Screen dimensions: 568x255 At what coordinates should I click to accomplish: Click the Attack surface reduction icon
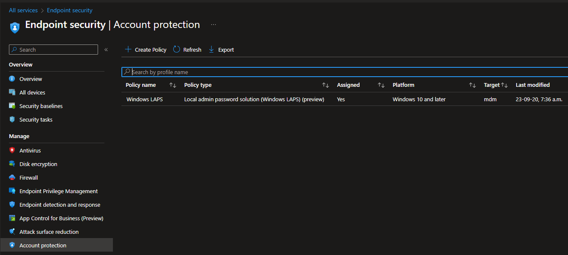point(12,232)
